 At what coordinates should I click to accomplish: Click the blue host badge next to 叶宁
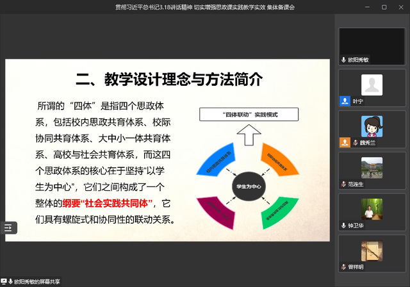pyautogui.click(x=344, y=101)
